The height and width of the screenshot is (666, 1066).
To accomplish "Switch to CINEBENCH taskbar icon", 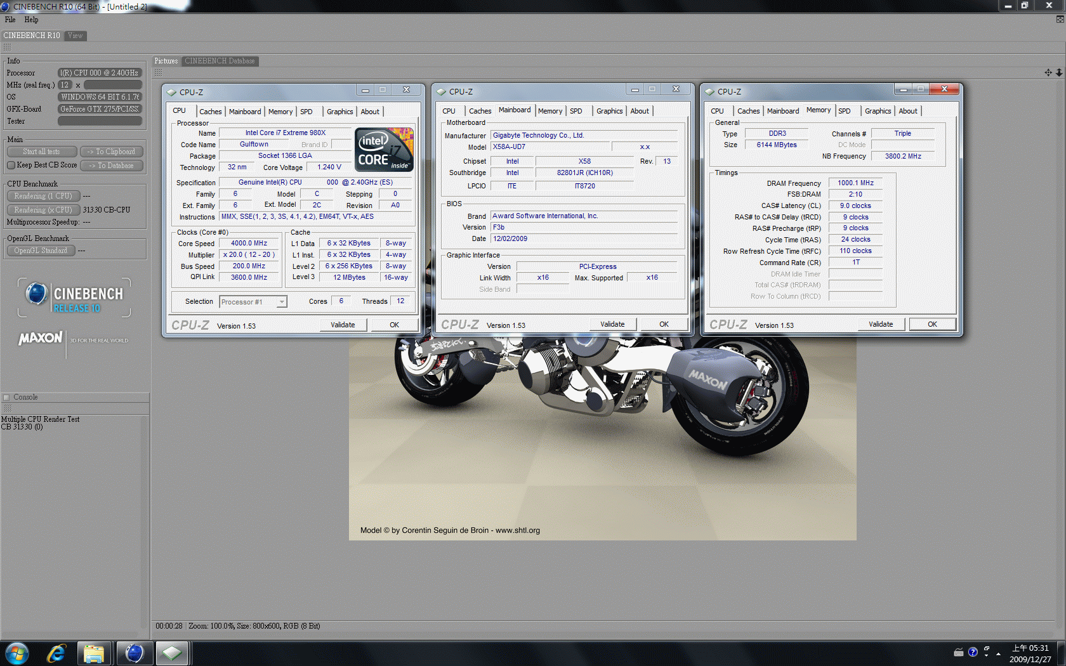I will point(134,653).
